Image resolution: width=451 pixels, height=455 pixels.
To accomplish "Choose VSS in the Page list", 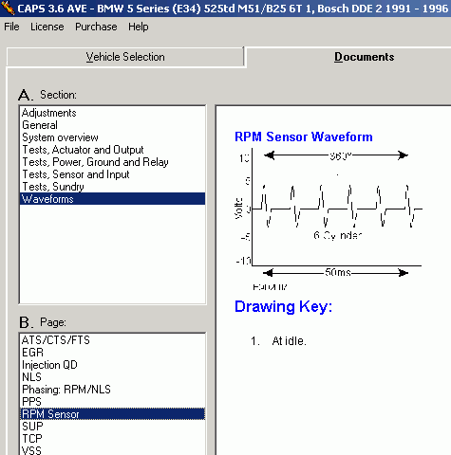I will coord(112,450).
